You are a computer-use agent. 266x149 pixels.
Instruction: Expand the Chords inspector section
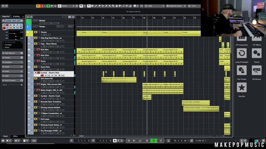click(12, 58)
